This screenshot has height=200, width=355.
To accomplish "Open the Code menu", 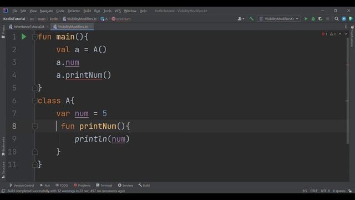I will tap(60, 11).
